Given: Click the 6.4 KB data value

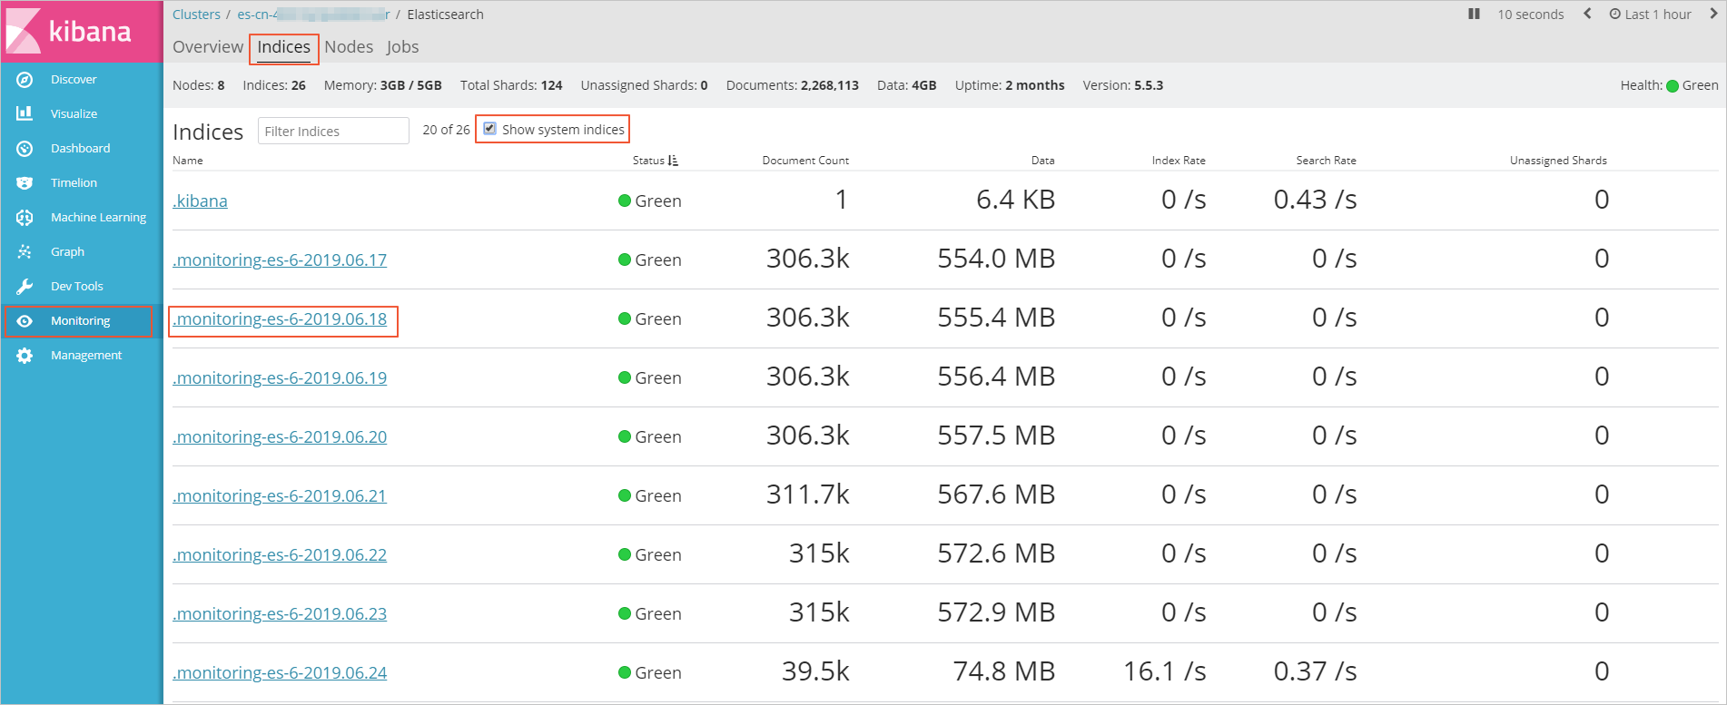Looking at the screenshot, I should coord(1015,200).
